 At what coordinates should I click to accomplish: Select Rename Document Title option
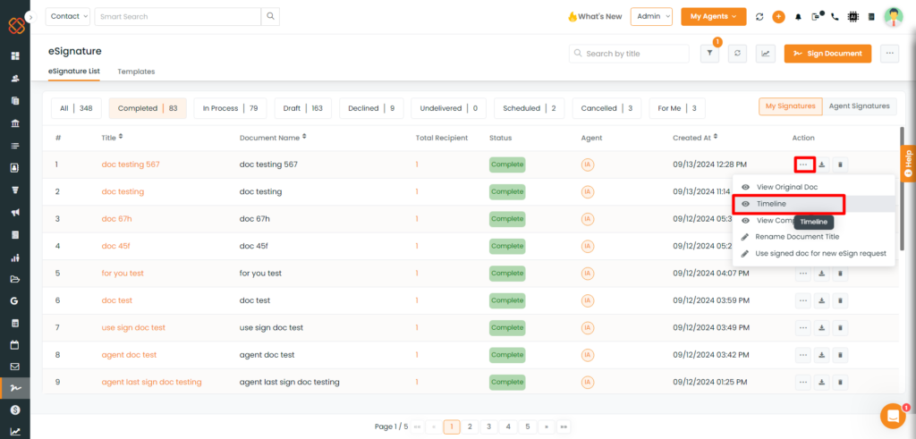pyautogui.click(x=813, y=237)
